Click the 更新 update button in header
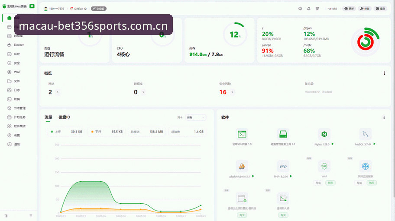The width and height of the screenshot is (395, 221). click(x=349, y=9)
